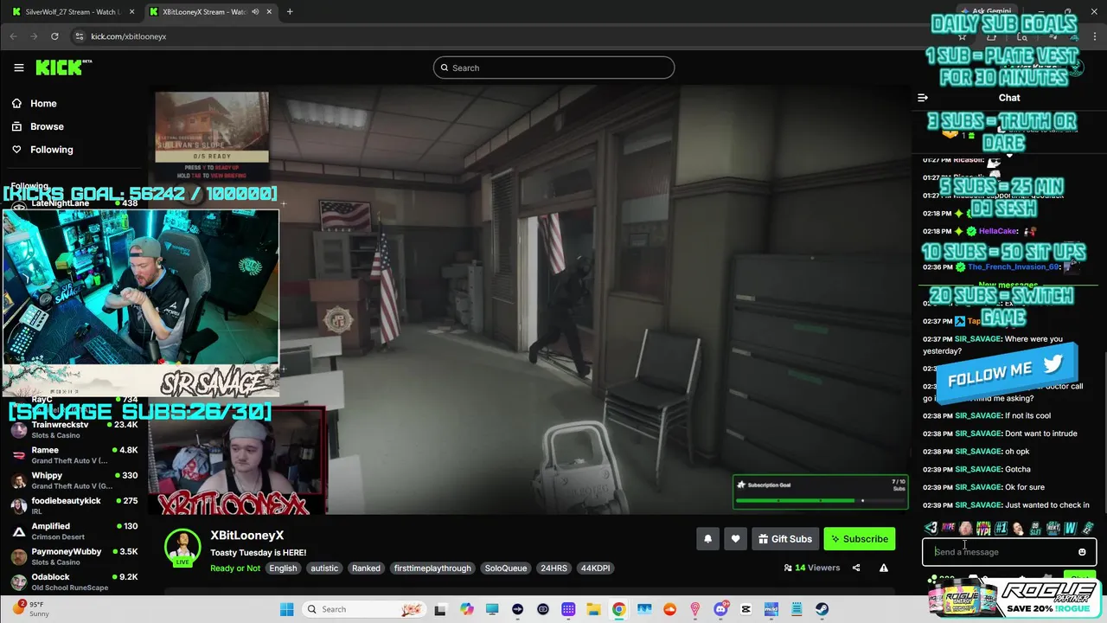
Task: Open the Ramee channel in the sidebar
Action: tap(74, 455)
